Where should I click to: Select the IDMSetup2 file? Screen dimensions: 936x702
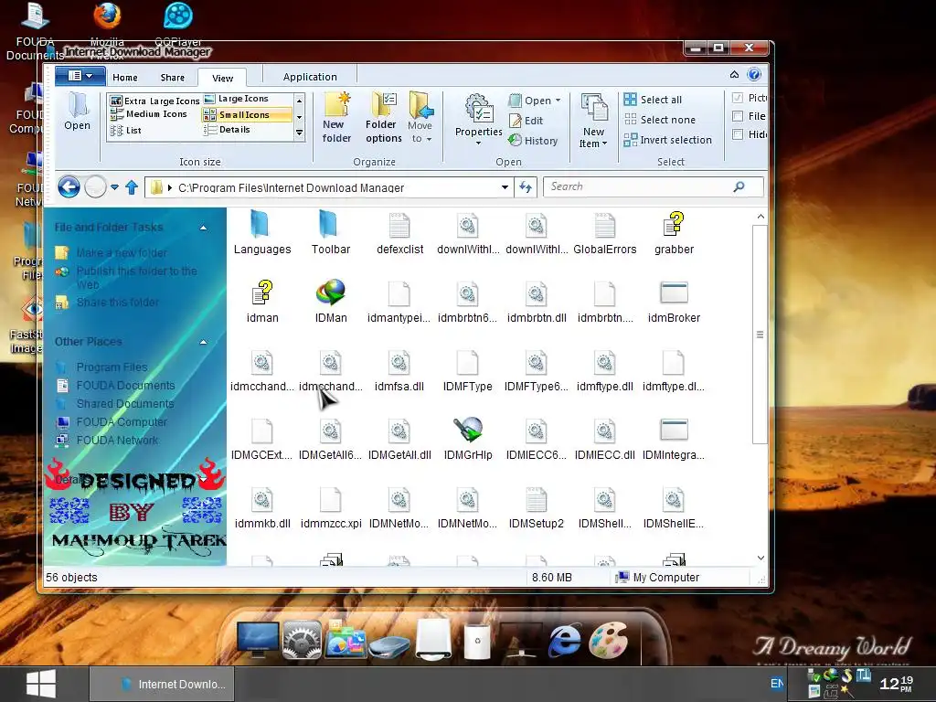click(536, 507)
